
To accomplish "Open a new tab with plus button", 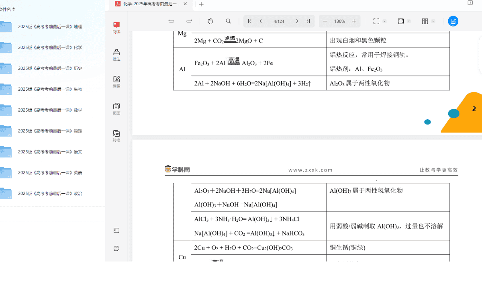I will pyautogui.click(x=201, y=4).
